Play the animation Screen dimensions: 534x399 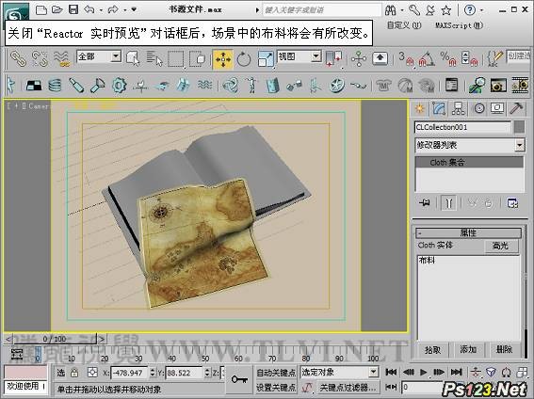coord(423,372)
